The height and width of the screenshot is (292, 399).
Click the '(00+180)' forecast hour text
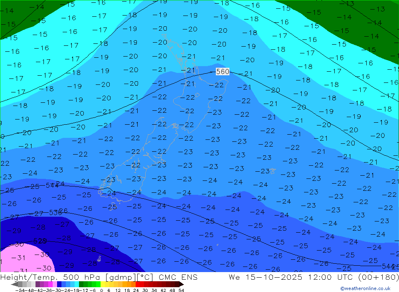pyautogui.click(x=378, y=277)
